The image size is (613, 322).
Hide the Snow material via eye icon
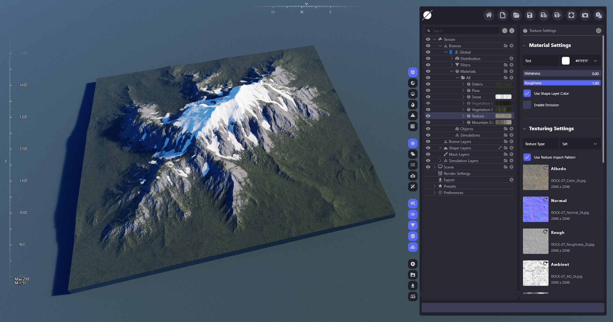click(428, 97)
